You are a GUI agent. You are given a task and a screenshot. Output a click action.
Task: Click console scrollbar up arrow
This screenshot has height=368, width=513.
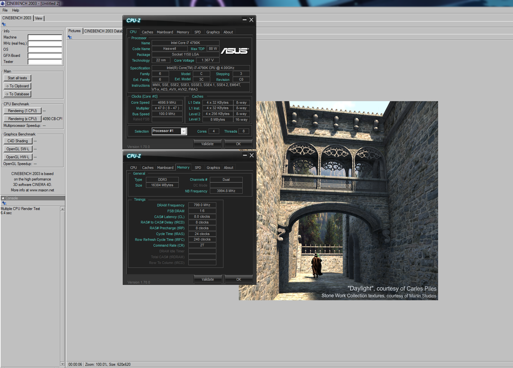[62, 209]
